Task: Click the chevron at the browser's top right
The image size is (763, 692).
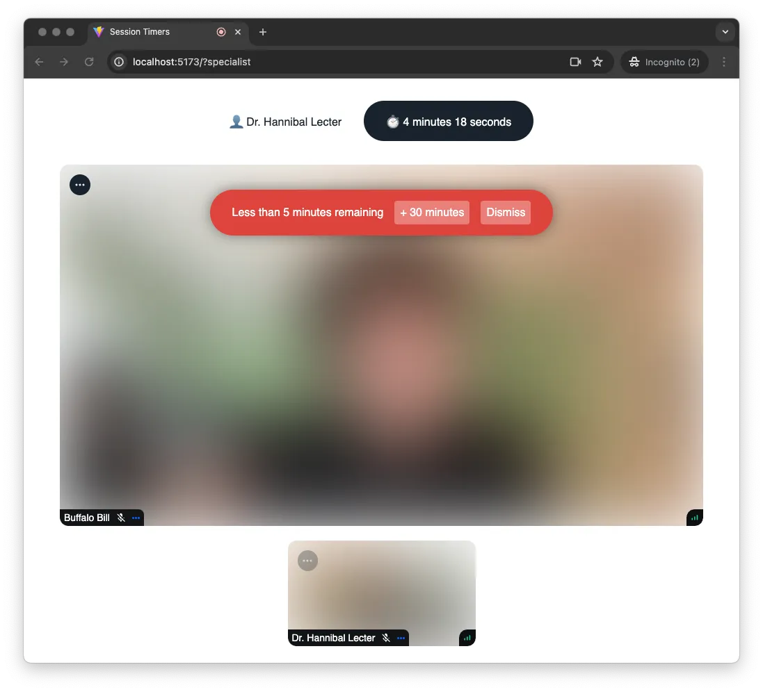Action: pyautogui.click(x=725, y=32)
